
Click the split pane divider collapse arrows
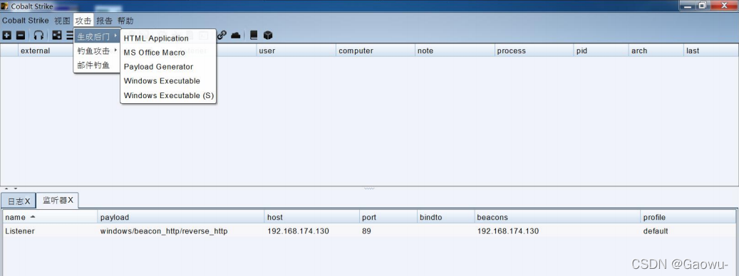11,189
